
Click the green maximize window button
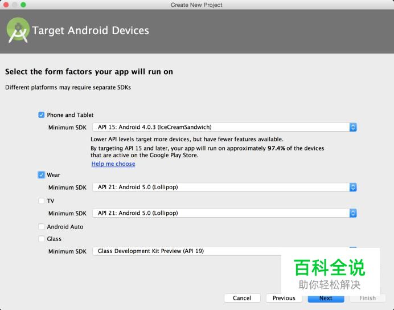(23, 5)
